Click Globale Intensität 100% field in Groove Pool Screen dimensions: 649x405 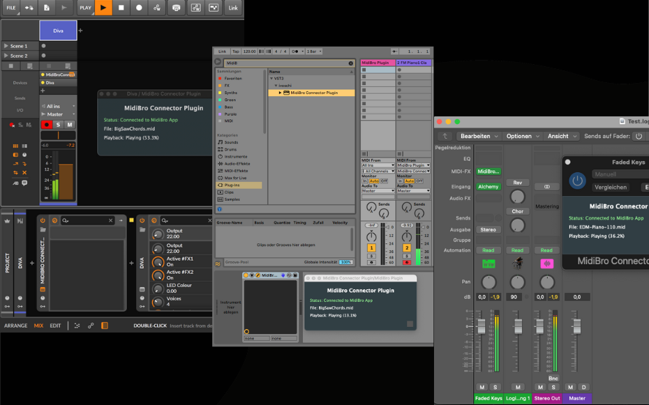pos(345,262)
